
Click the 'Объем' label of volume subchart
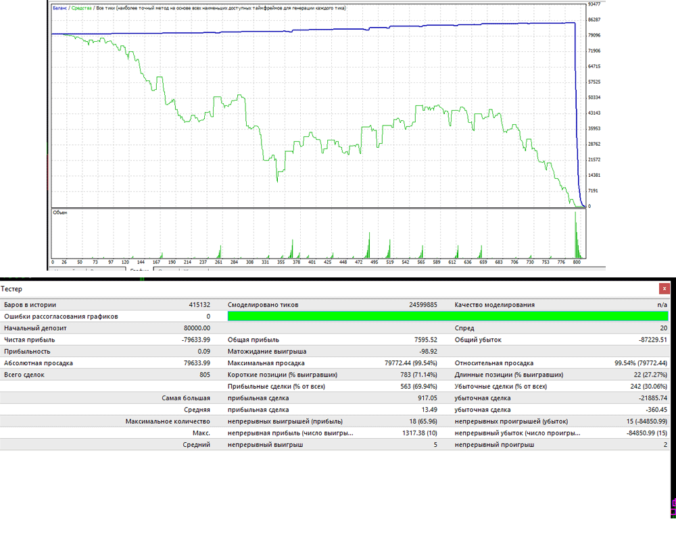60,213
